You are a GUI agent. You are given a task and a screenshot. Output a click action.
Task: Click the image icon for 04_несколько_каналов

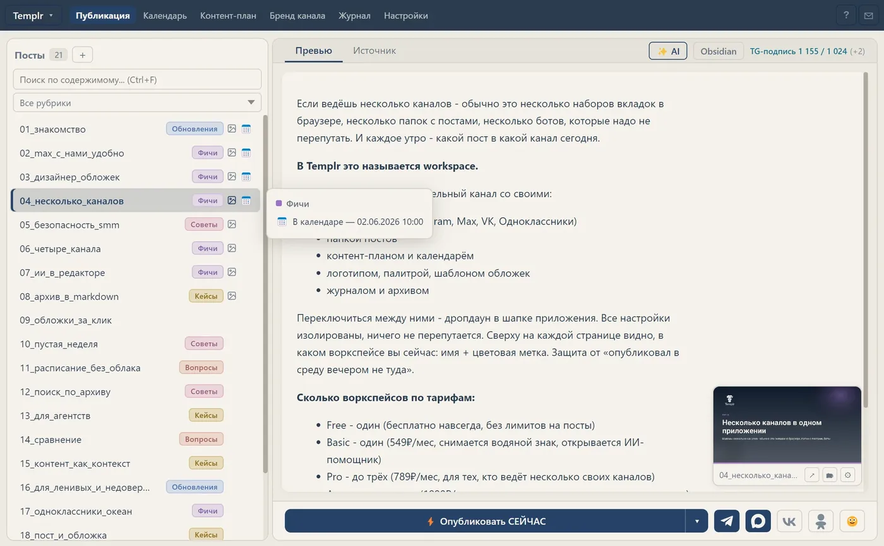tap(232, 200)
